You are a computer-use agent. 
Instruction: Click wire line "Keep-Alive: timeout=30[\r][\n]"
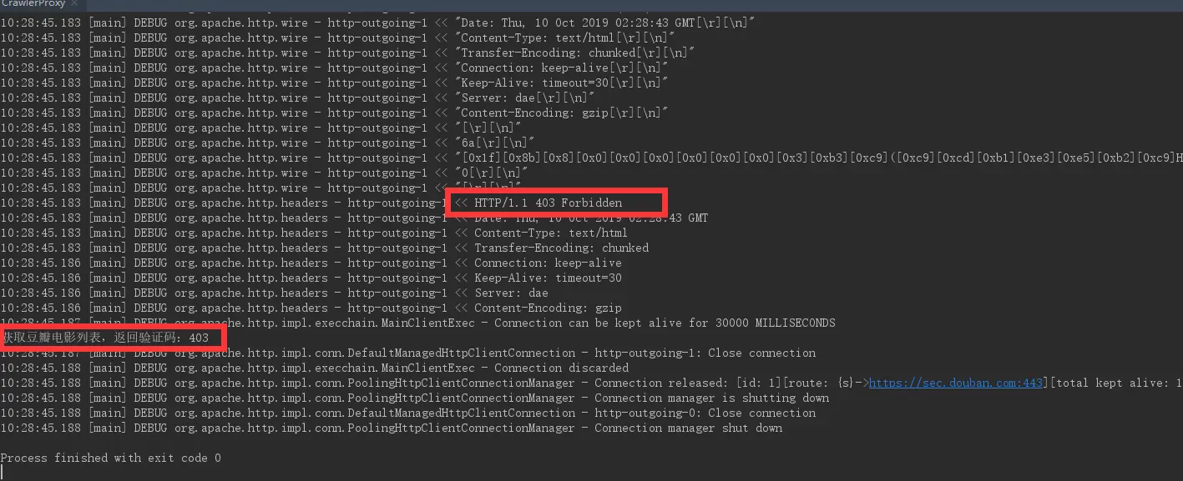click(x=334, y=83)
